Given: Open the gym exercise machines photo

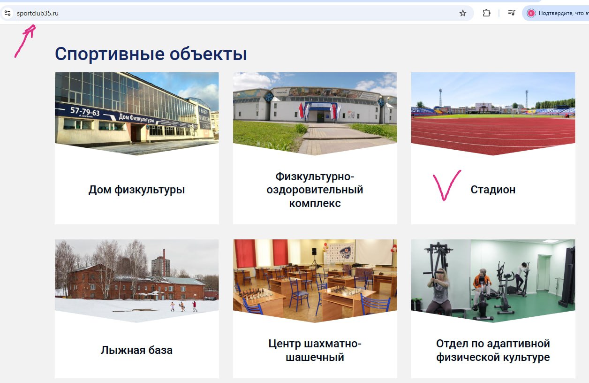Looking at the screenshot, I should (493, 278).
